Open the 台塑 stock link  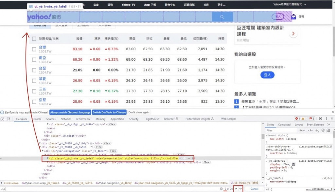coord(42,47)
